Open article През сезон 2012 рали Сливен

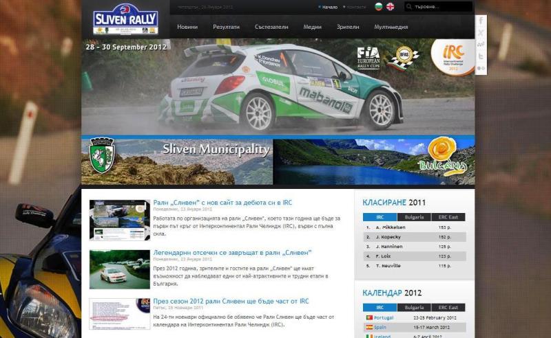click(231, 301)
